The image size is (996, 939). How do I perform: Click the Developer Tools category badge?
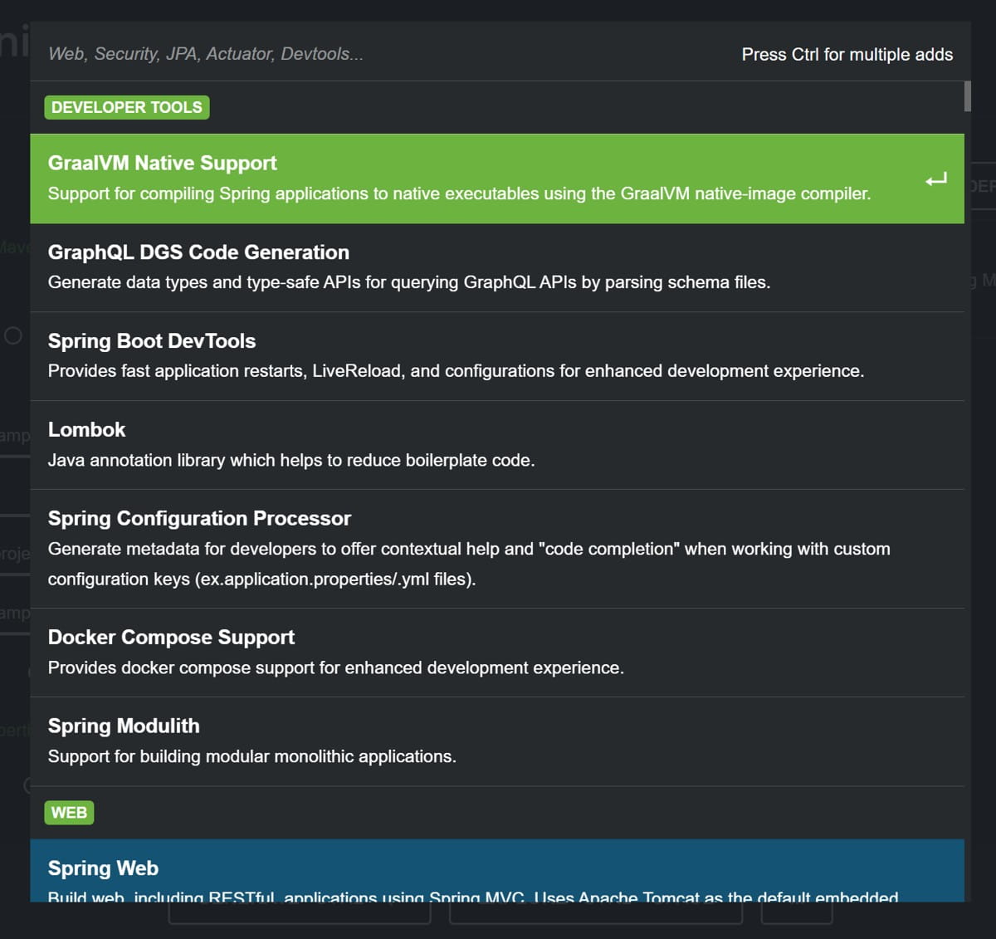click(127, 107)
